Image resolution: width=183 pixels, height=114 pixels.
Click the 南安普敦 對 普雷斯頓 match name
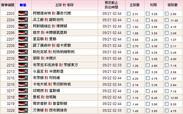[x=50, y=103]
